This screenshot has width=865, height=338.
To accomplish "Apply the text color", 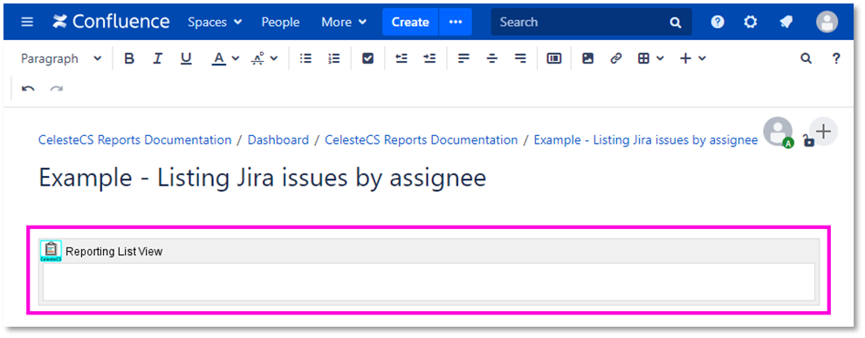I will click(219, 58).
